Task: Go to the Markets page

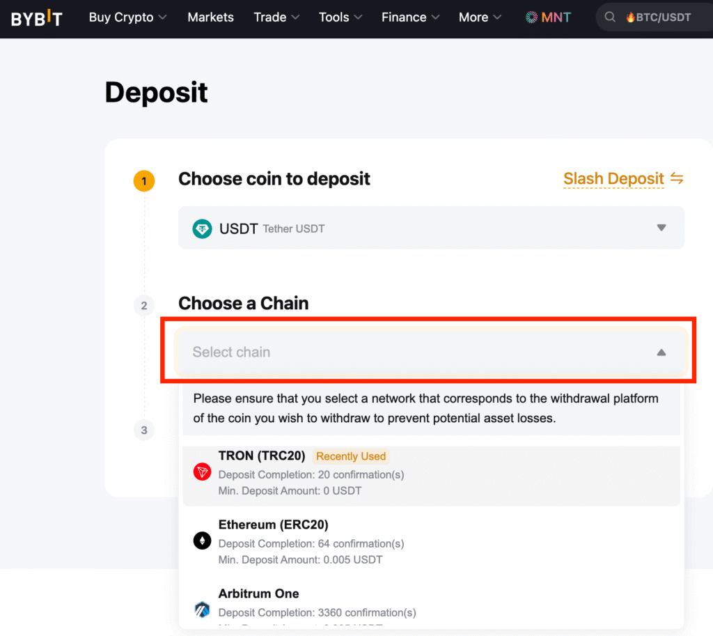Action: [210, 17]
